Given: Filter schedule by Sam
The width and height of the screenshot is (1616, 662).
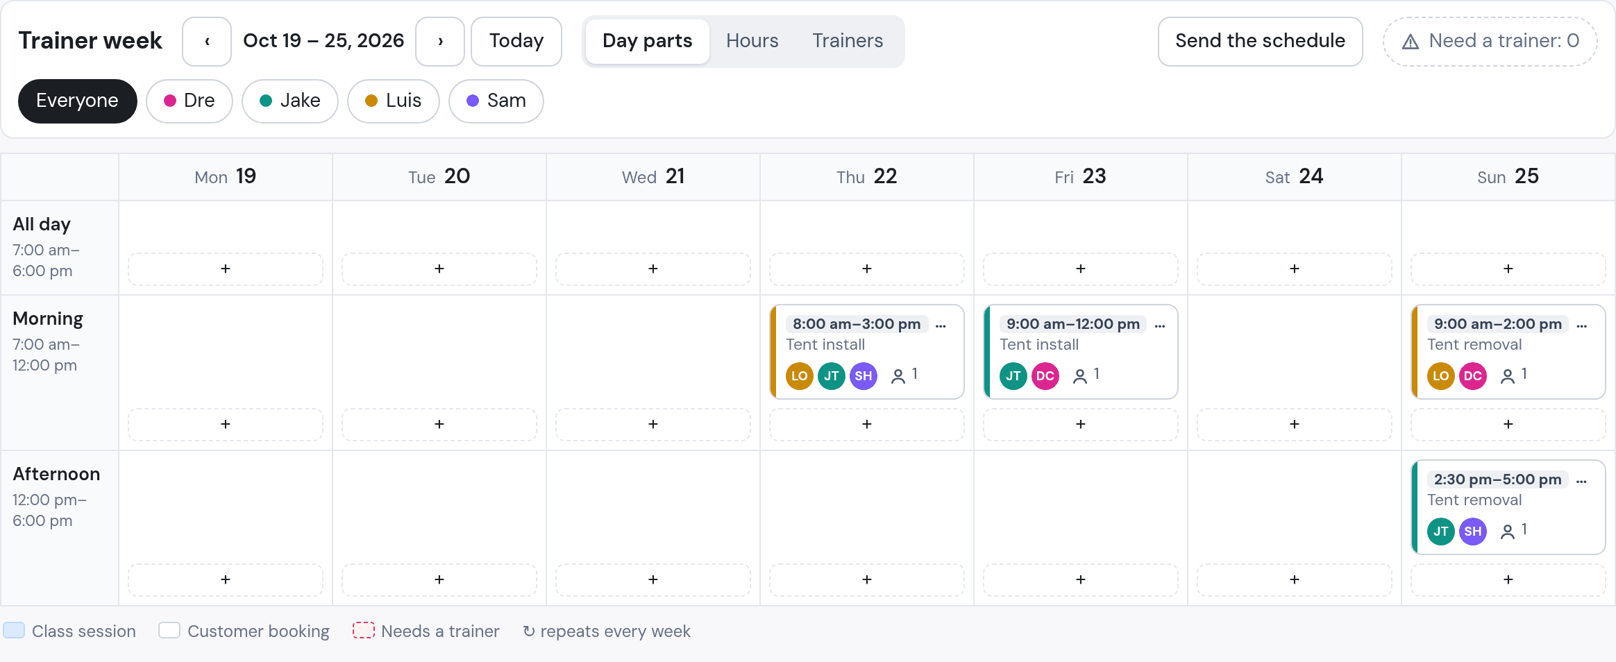Looking at the screenshot, I should pyautogui.click(x=496, y=101).
